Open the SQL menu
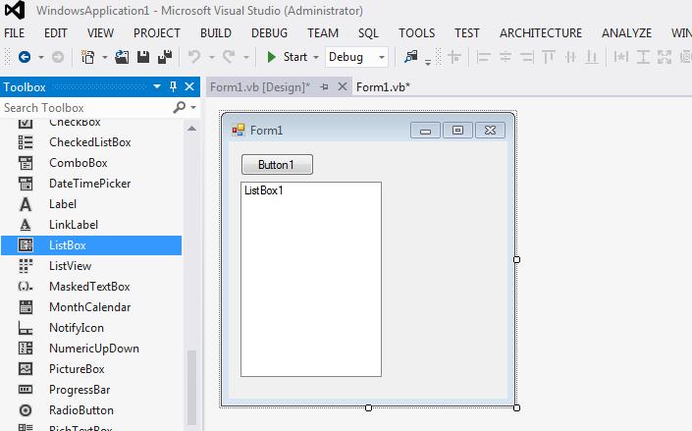This screenshot has width=692, height=431. (x=368, y=33)
